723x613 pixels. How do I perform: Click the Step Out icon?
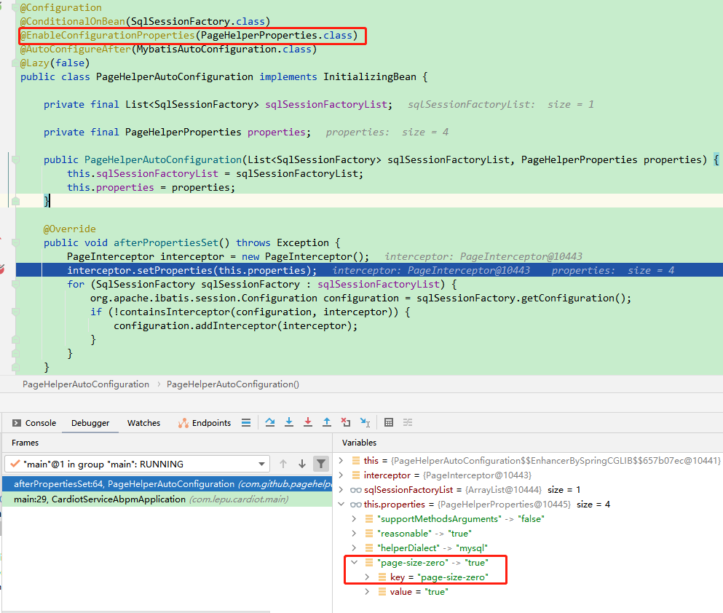coord(327,422)
